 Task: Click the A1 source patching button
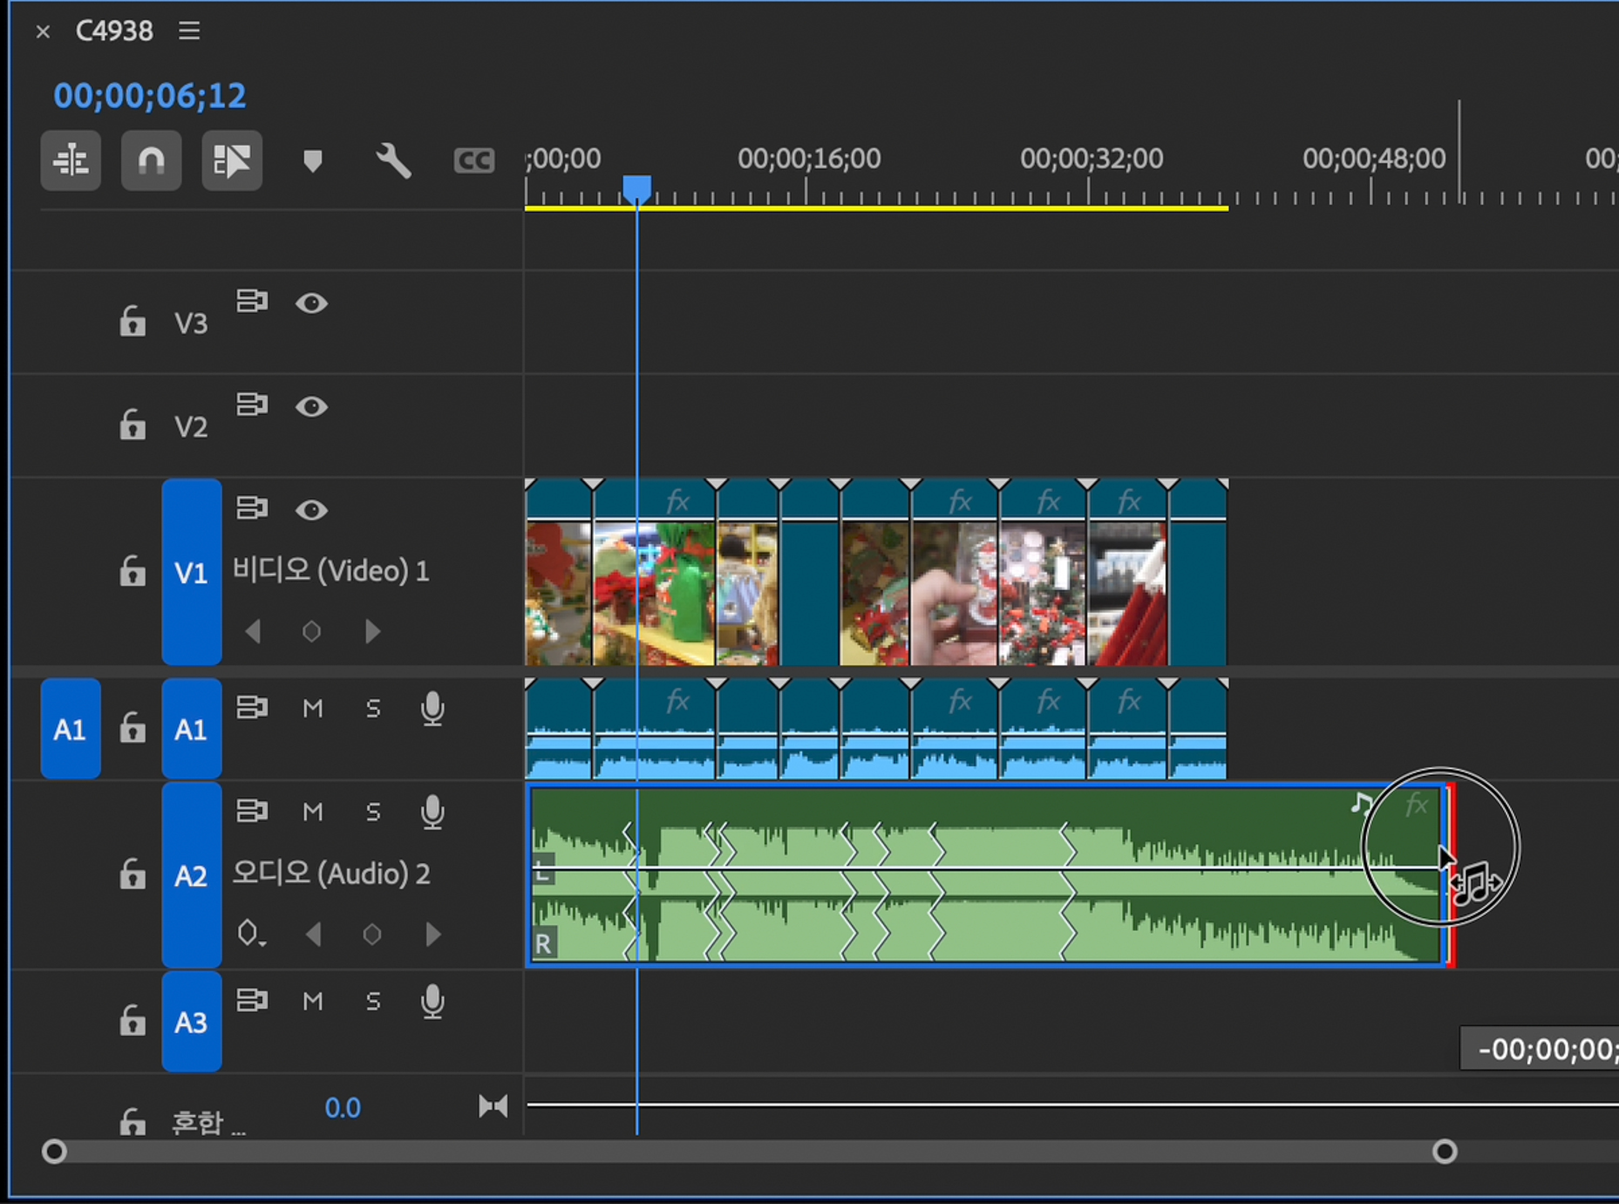coord(70,729)
